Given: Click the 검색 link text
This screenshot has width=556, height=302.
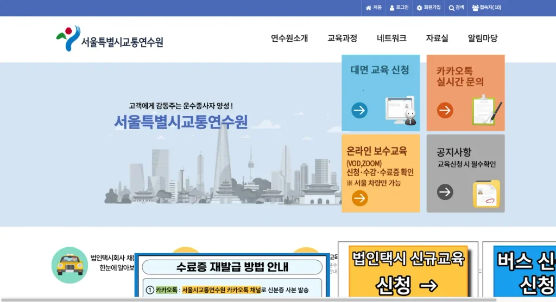Looking at the screenshot, I should [459, 8].
